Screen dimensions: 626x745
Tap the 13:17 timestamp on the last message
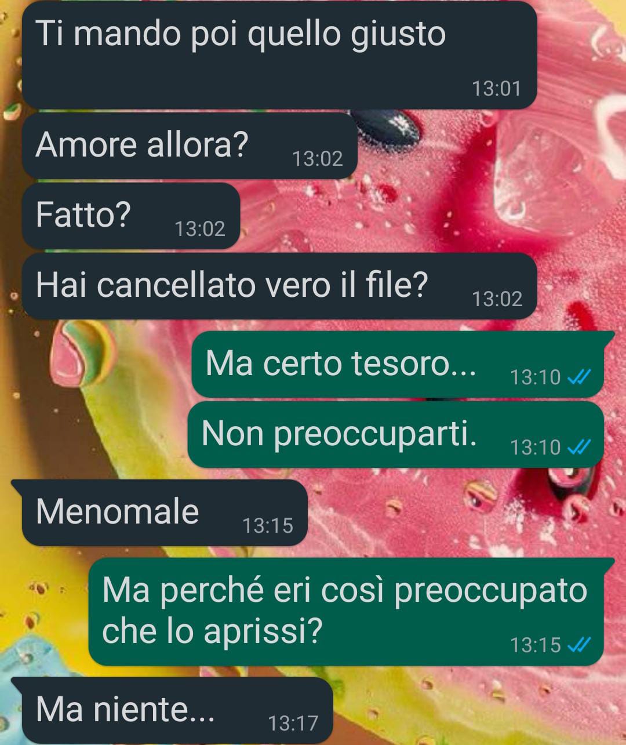click(x=293, y=724)
